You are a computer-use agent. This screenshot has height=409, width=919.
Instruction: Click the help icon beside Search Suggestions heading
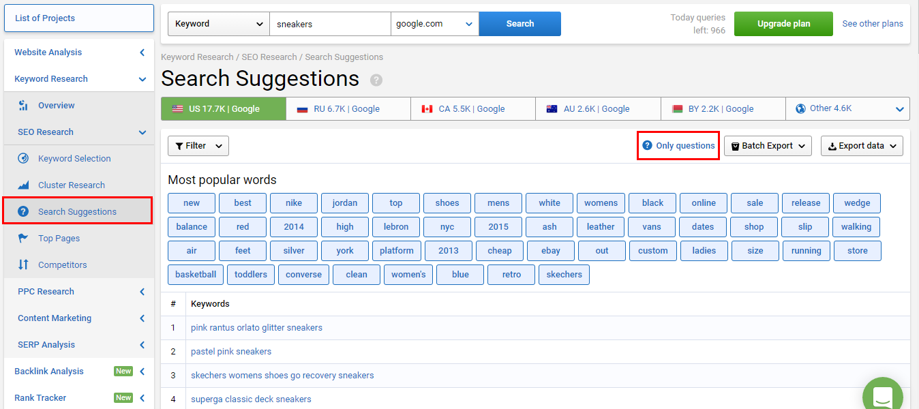click(x=376, y=80)
